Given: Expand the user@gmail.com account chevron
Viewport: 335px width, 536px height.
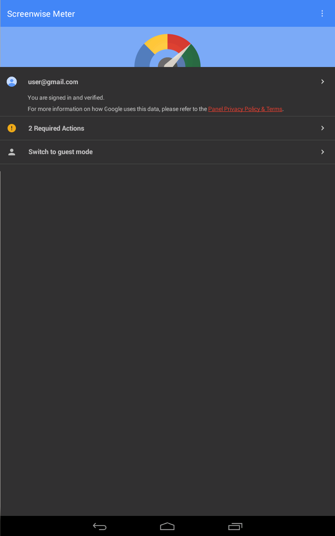Looking at the screenshot, I should (322, 82).
